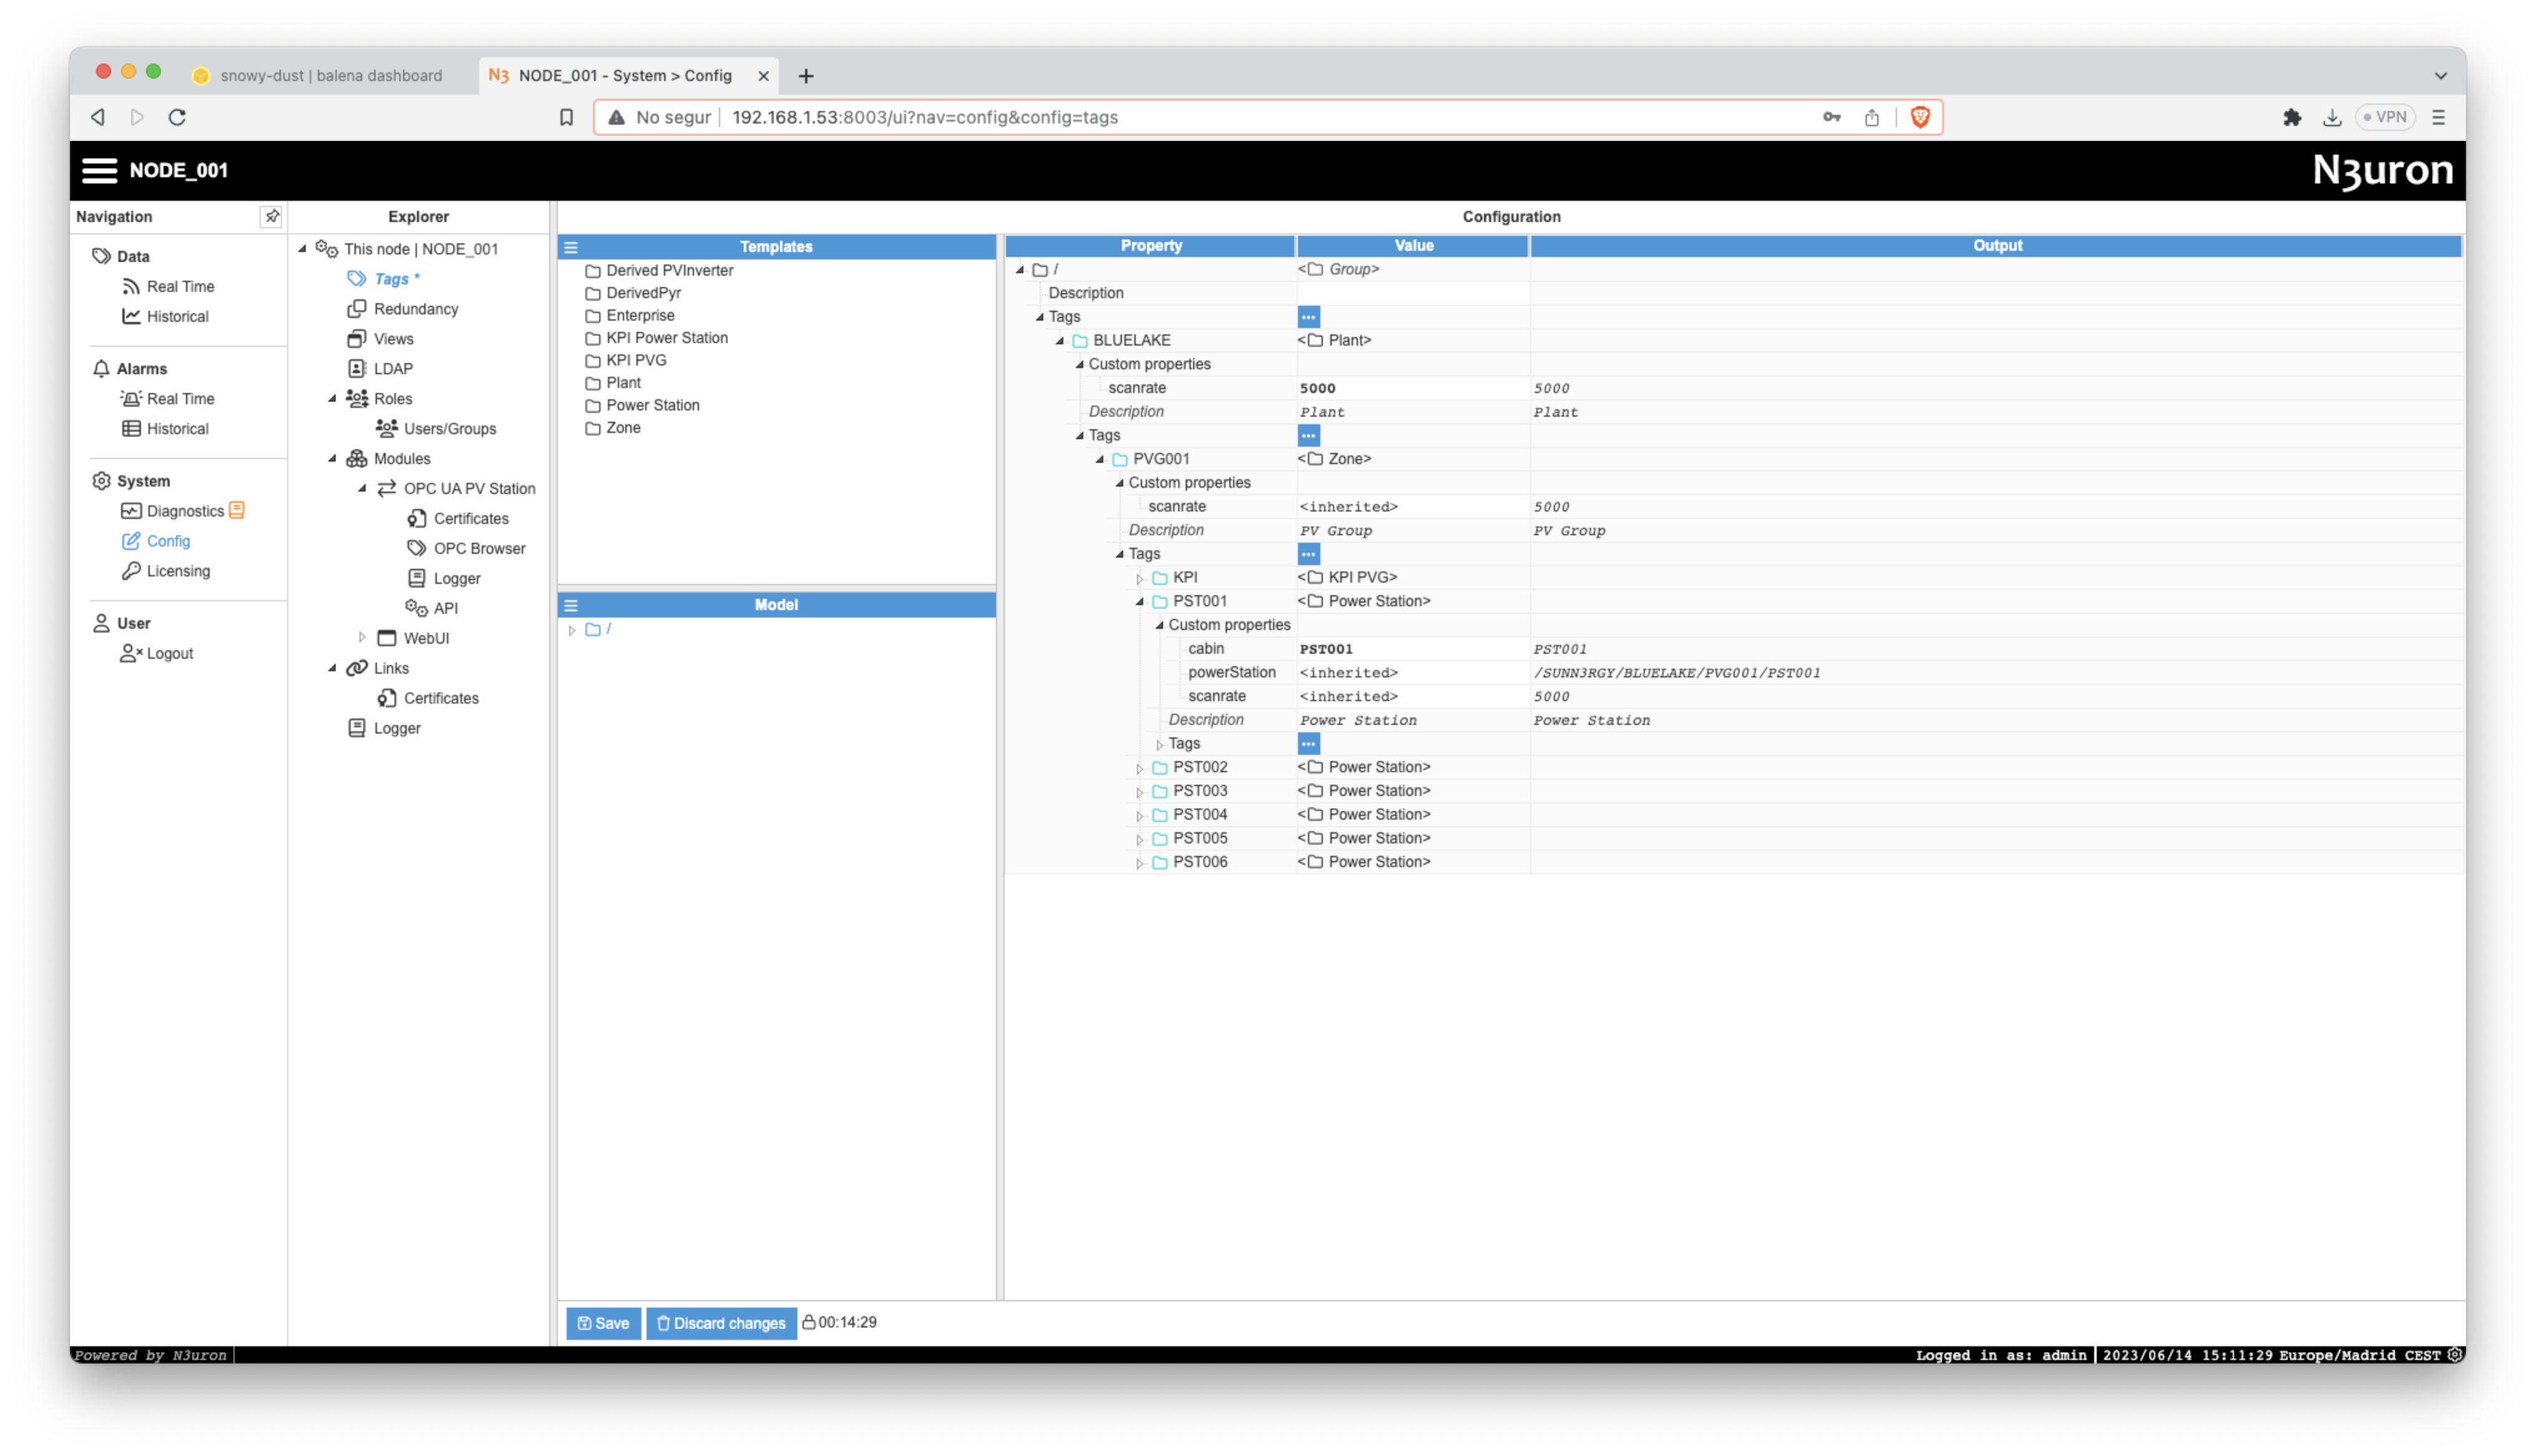Collapse the PVG001 zone node

coord(1100,459)
